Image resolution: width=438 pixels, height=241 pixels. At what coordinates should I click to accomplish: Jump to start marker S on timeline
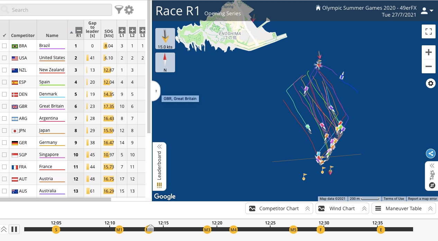pyautogui.click(x=56, y=230)
